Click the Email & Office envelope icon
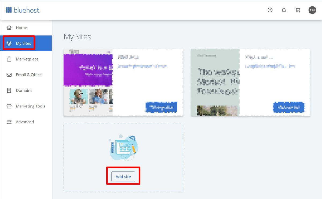 tap(9, 75)
